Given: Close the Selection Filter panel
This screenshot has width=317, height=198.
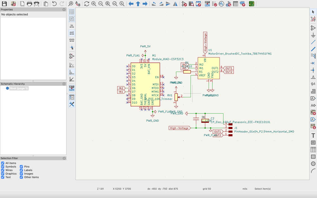Looking at the screenshot, I should [x=64, y=158].
